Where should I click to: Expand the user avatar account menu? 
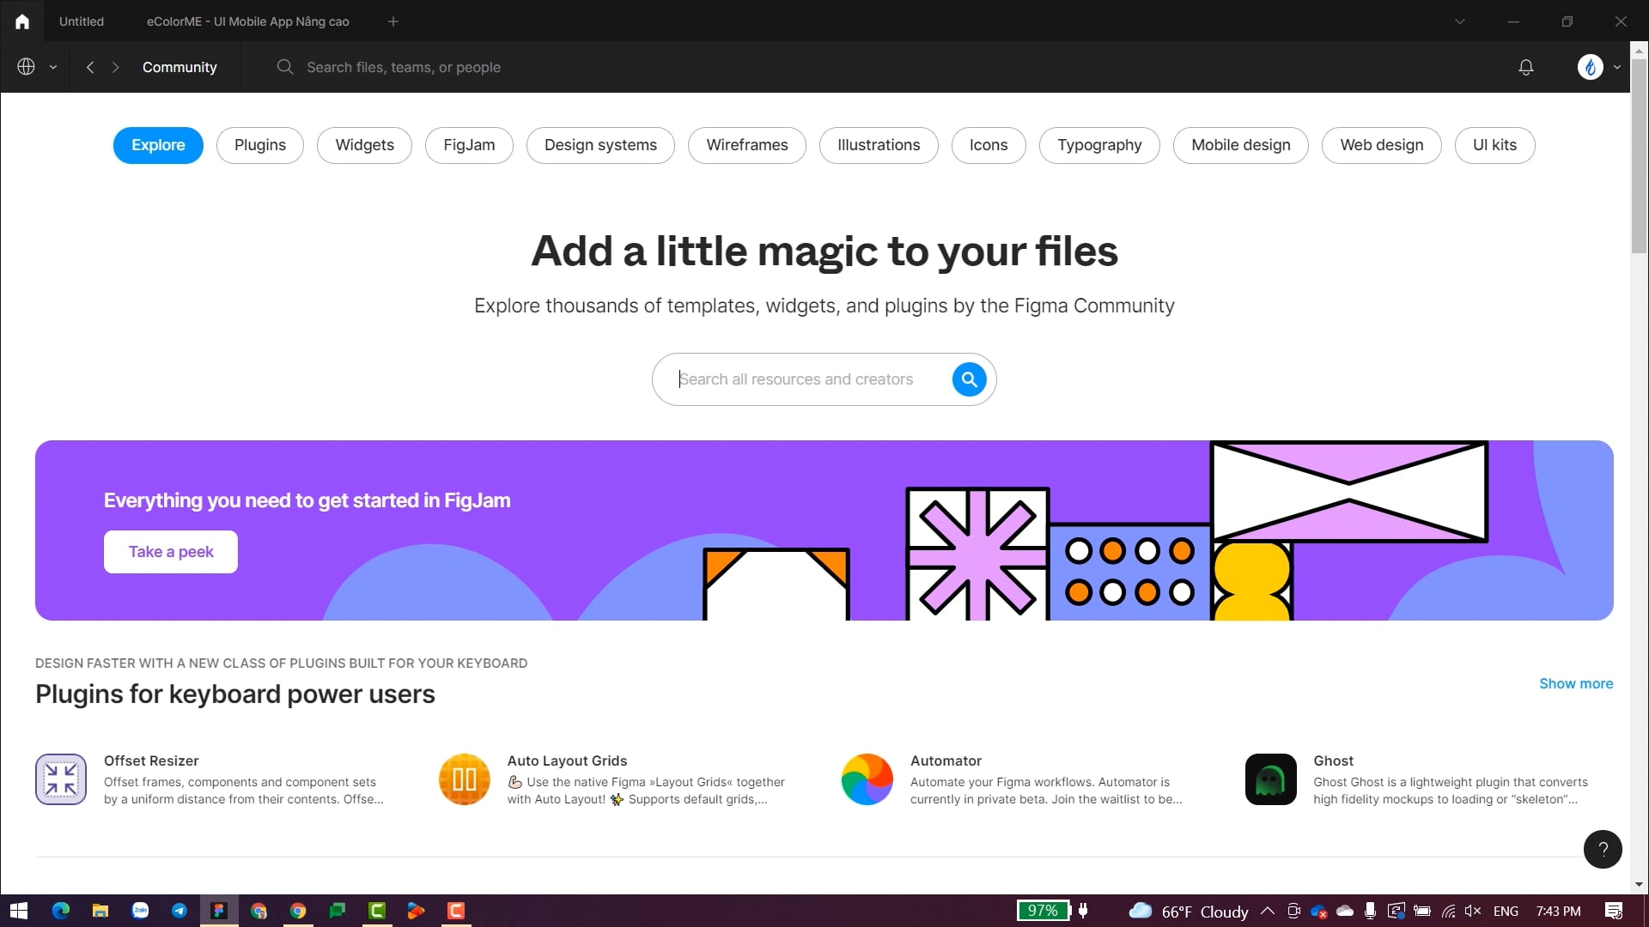[x=1599, y=67]
